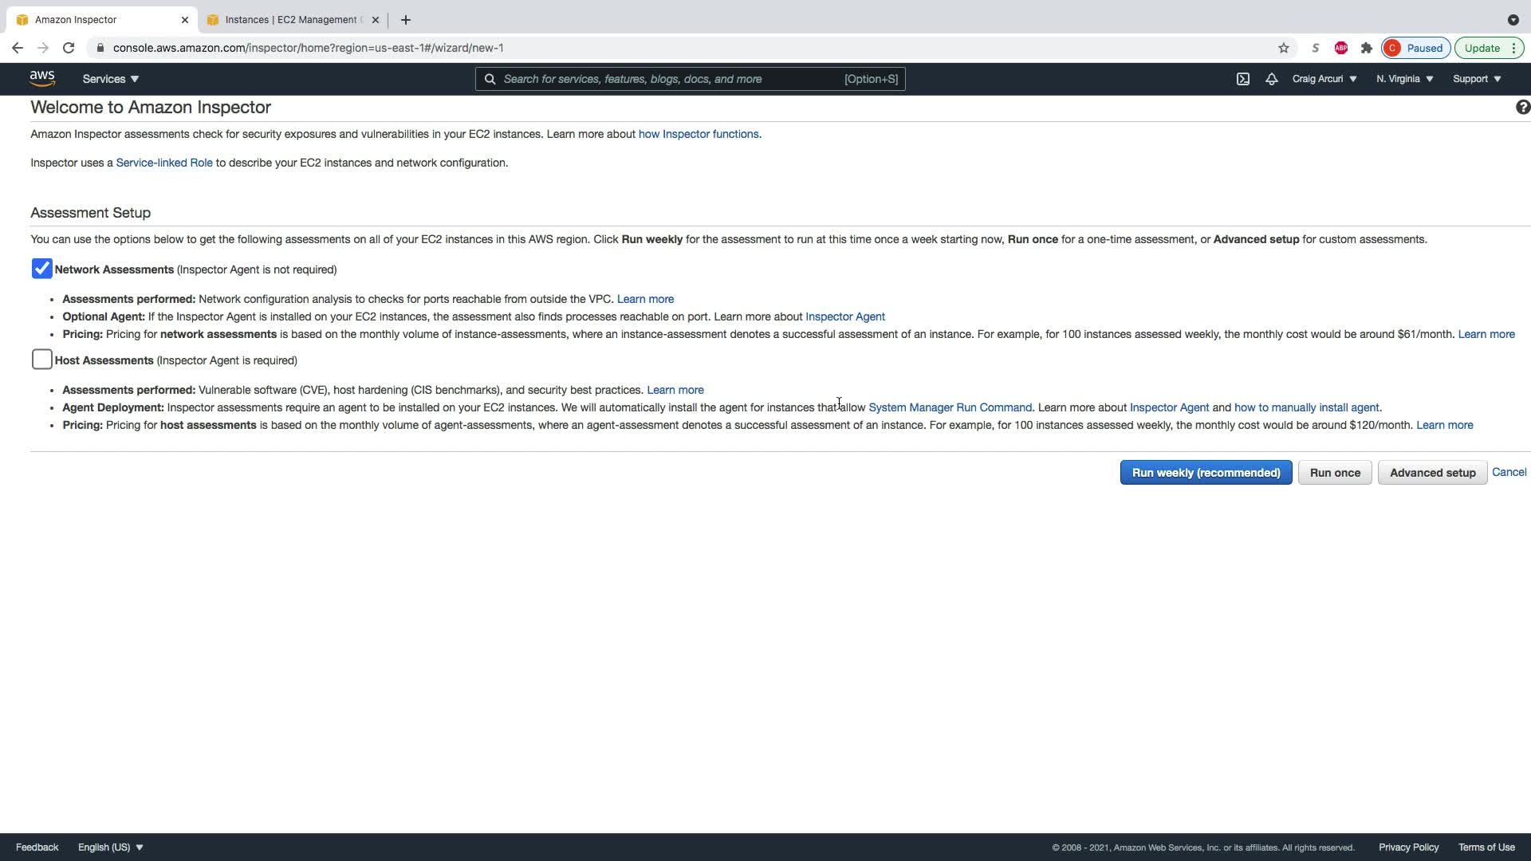Screen dimensions: 1531x861
Task: Open the Service-linked Role link
Action: (x=164, y=163)
